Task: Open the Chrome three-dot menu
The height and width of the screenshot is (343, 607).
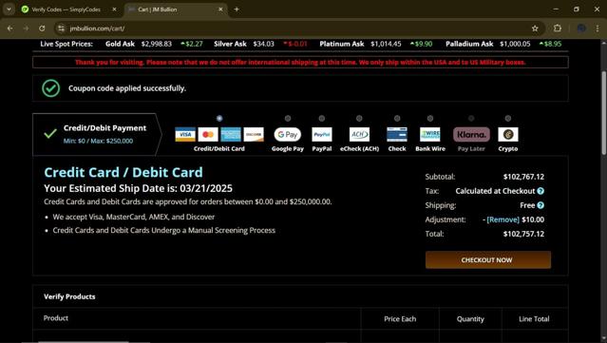Action: [x=597, y=29]
